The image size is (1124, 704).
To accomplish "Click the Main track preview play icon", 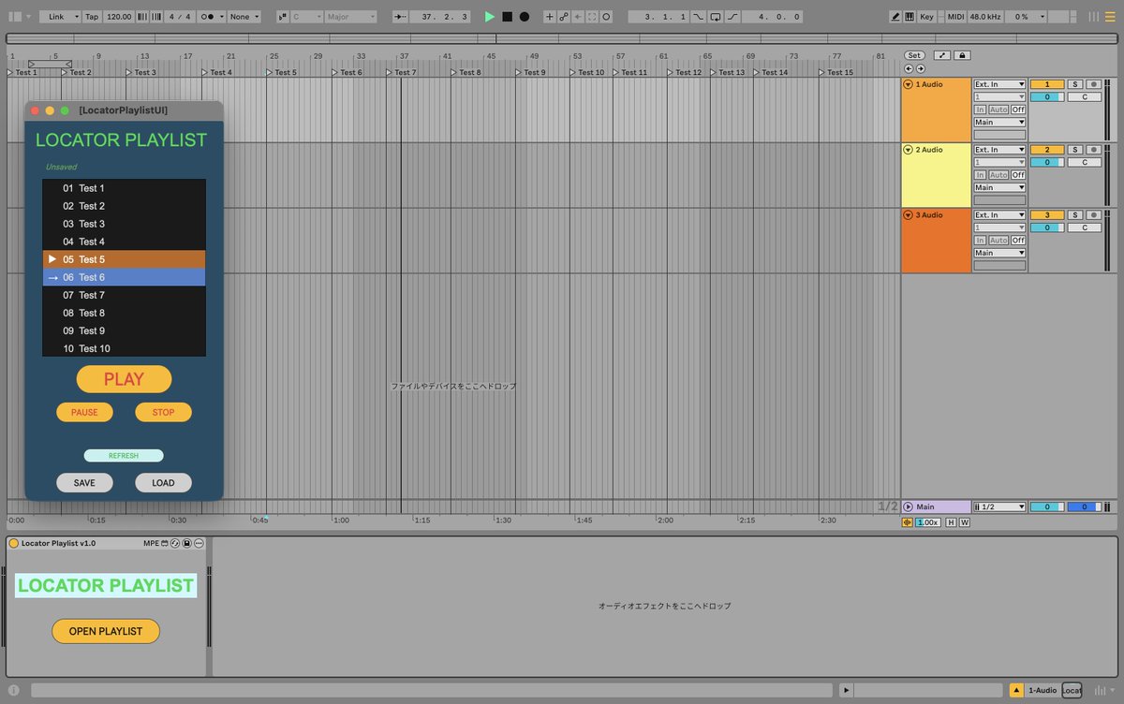I will pyautogui.click(x=908, y=506).
